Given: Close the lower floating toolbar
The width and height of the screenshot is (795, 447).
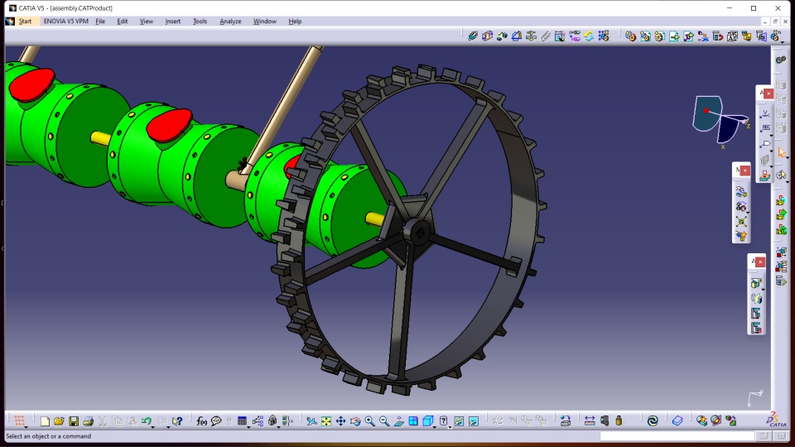Looking at the screenshot, I should click(x=760, y=262).
